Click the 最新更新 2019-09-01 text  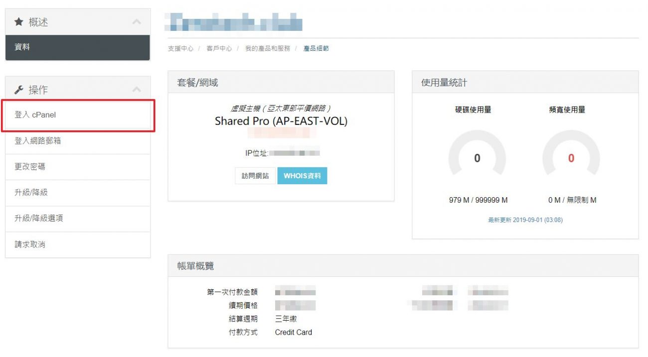click(525, 220)
